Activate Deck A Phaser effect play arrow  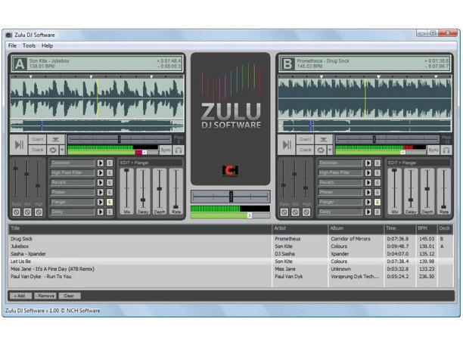pyautogui.click(x=101, y=192)
